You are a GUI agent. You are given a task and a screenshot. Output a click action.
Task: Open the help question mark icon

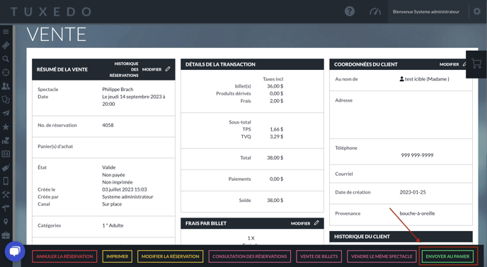350,11
